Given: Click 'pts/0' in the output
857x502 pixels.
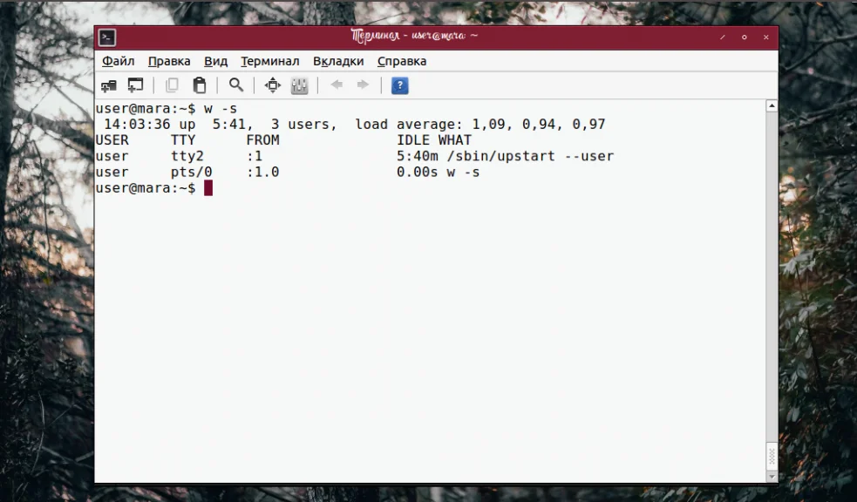Looking at the screenshot, I should pos(191,172).
